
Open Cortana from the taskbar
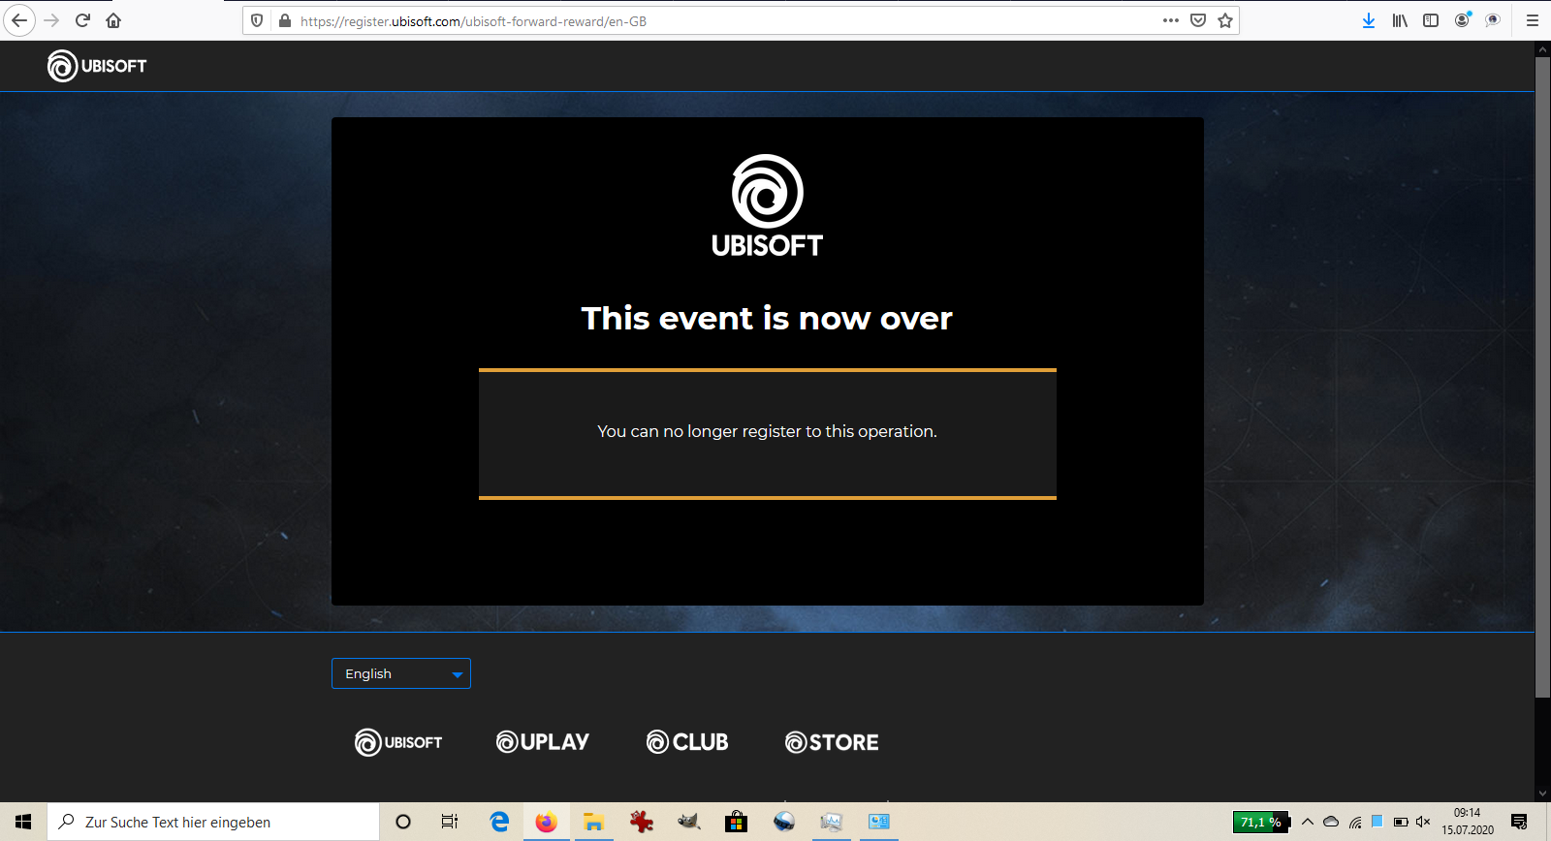click(x=403, y=822)
